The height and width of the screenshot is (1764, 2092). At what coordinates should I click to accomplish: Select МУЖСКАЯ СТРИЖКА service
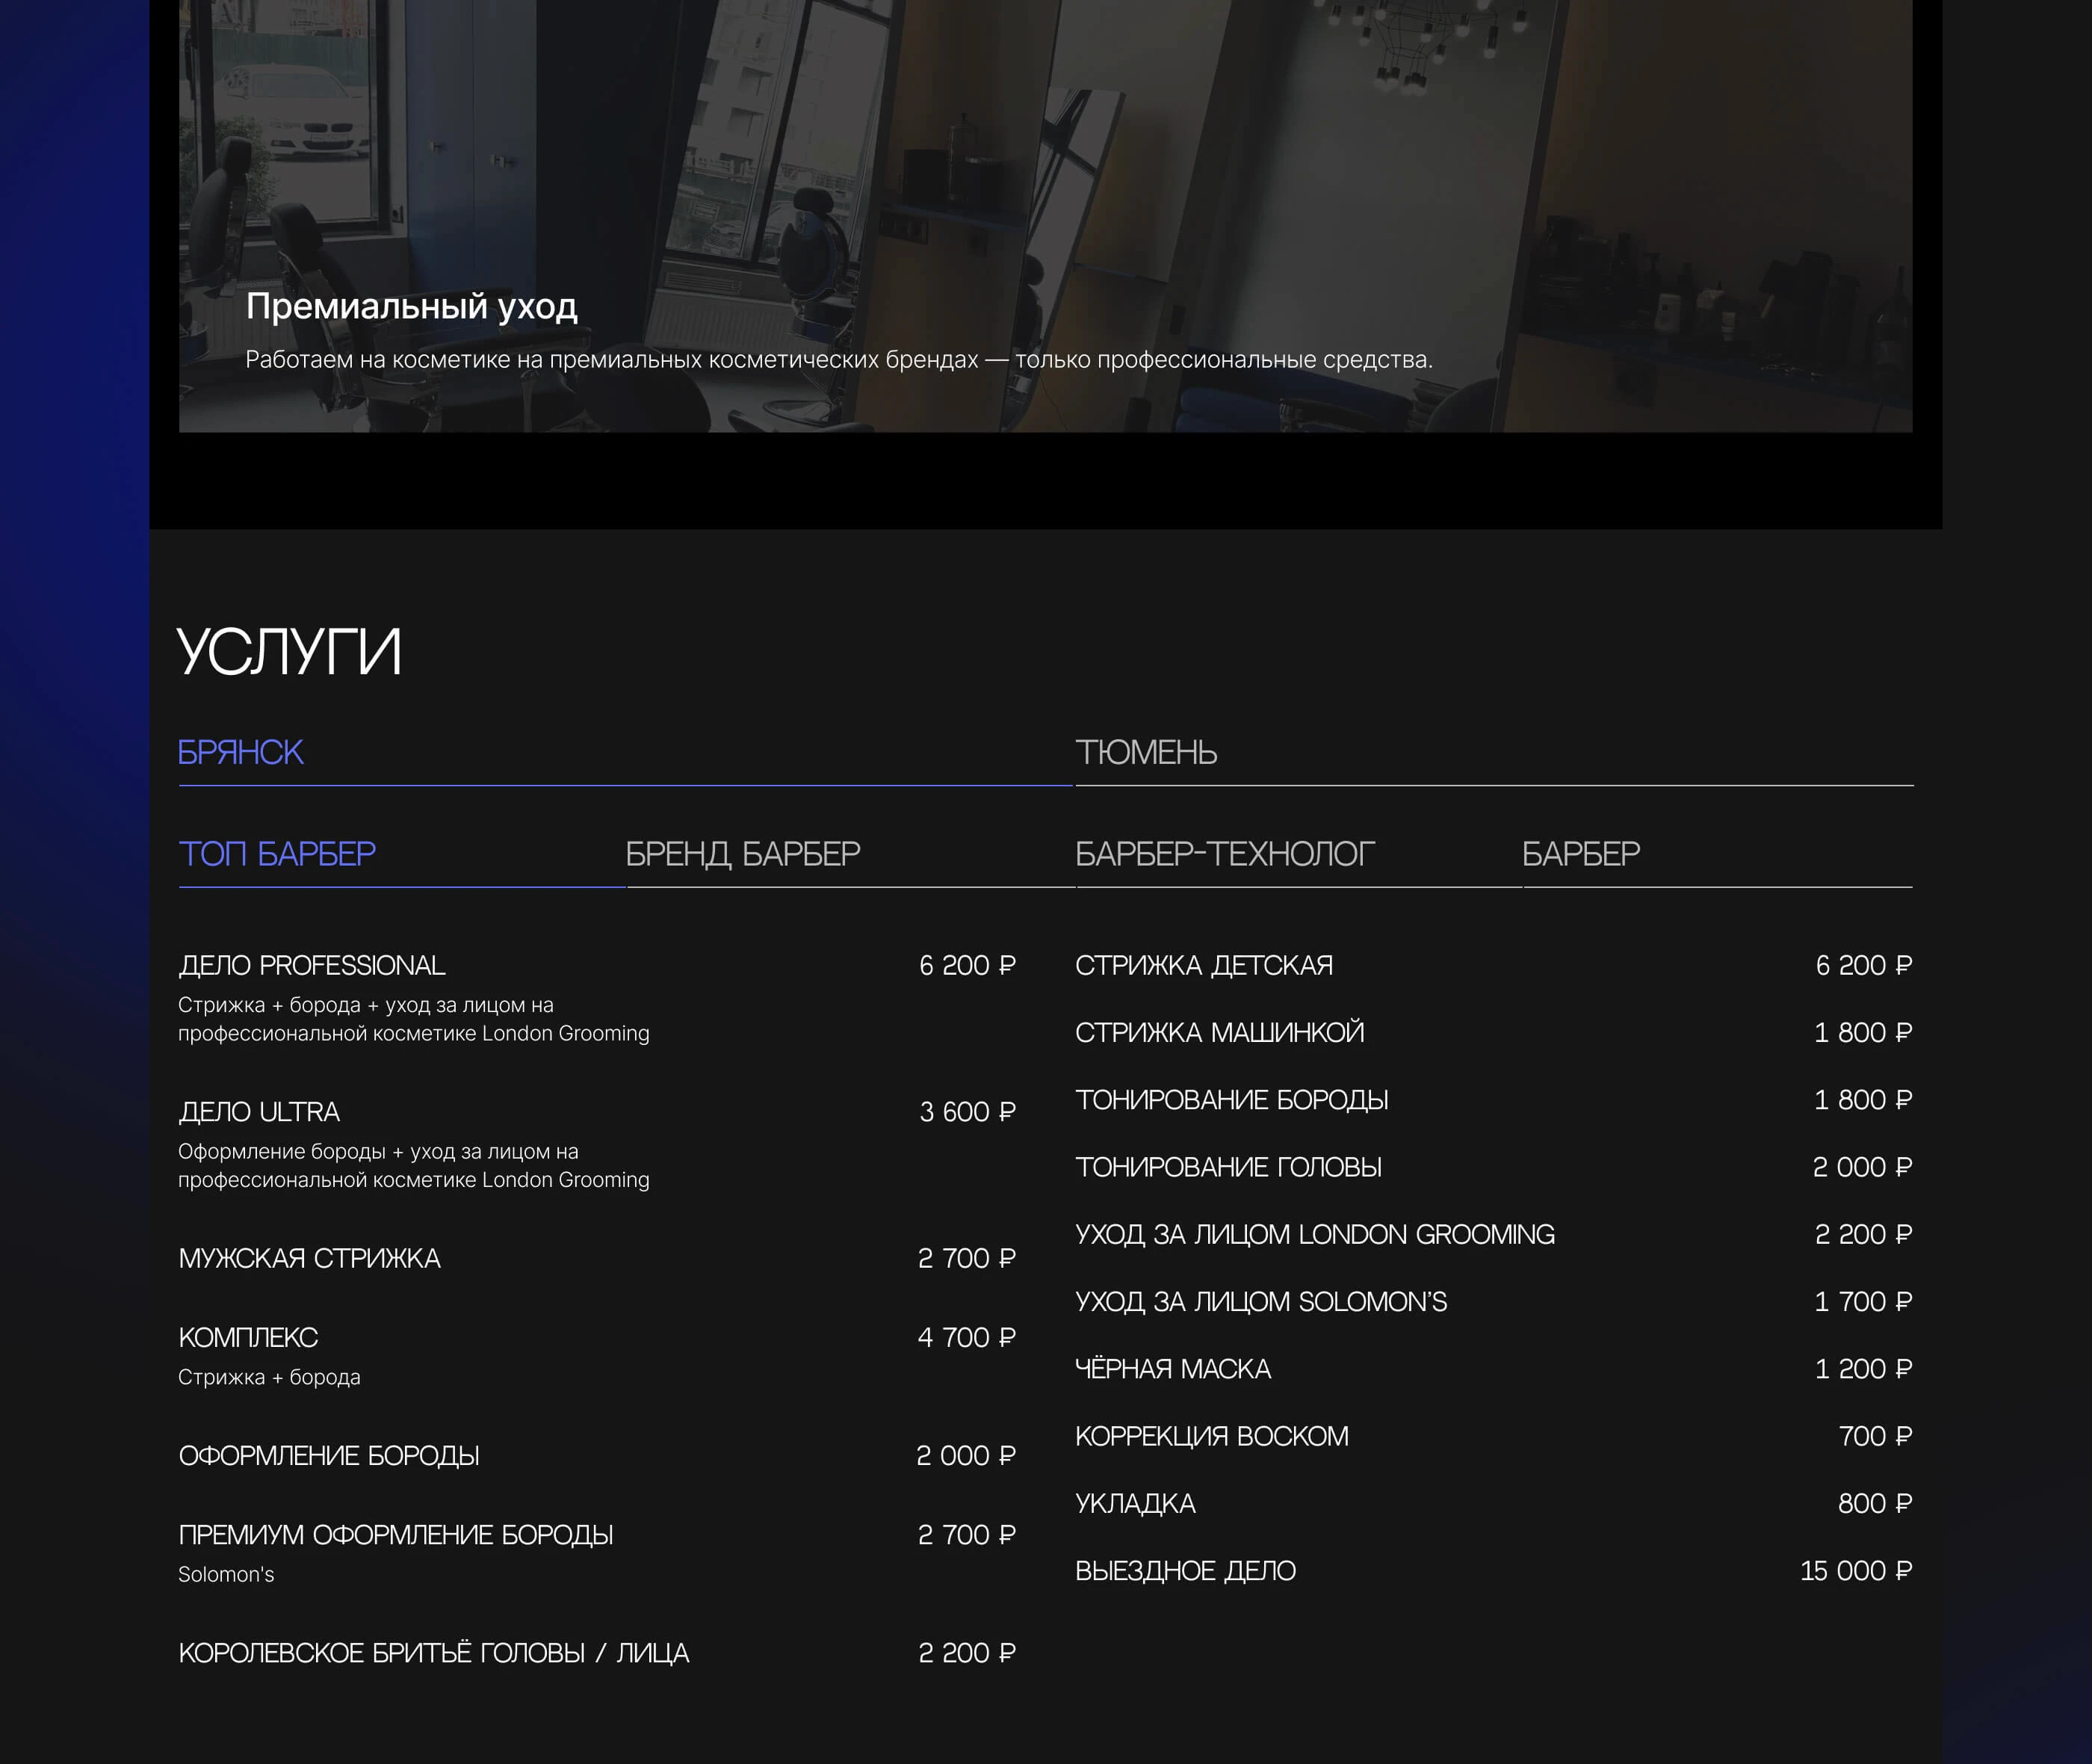point(309,1258)
